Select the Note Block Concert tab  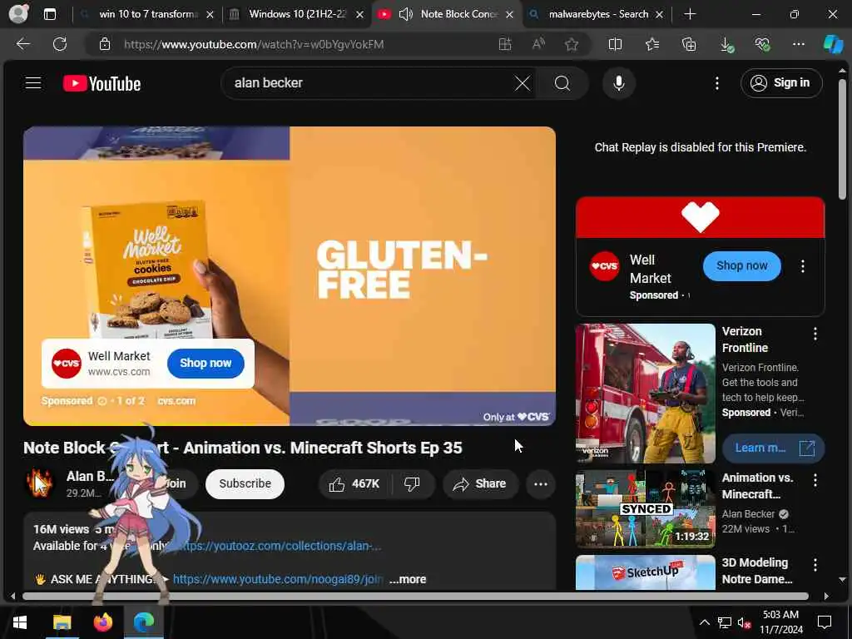[x=458, y=14]
